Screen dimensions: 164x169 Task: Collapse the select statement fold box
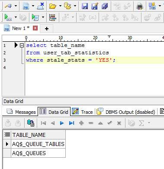tap(22, 46)
